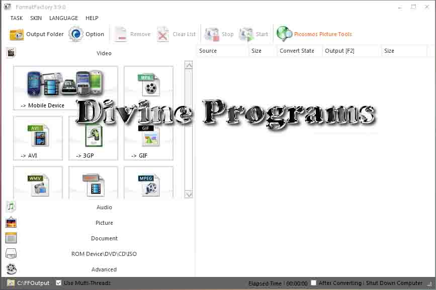Open the TASK menu
This screenshot has height=290, width=436.
(x=17, y=18)
